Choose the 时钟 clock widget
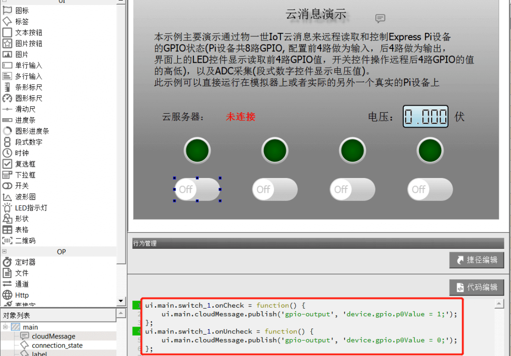 tap(15, 153)
